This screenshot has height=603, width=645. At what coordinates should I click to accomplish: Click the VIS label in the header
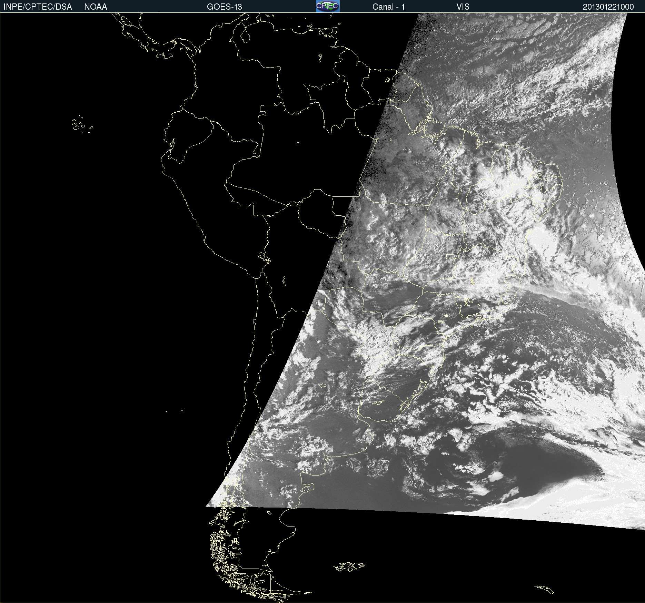[463, 7]
